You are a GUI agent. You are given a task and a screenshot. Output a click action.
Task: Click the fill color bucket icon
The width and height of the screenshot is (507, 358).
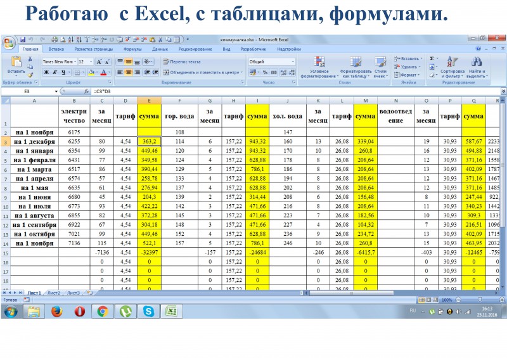[91, 72]
